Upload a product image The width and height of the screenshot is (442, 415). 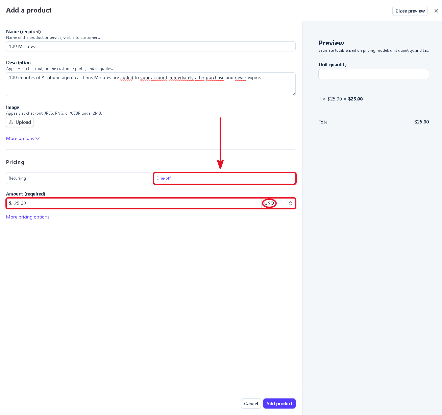pyautogui.click(x=20, y=122)
